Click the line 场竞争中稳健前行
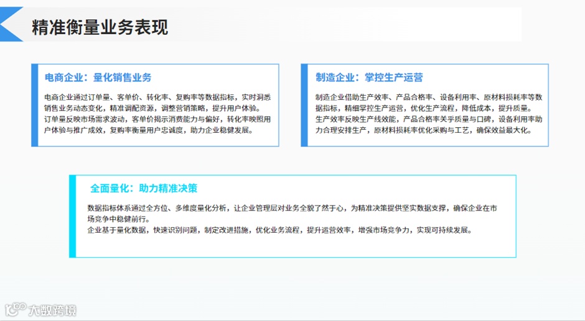Viewport: 585px width, 321px height. (119, 219)
